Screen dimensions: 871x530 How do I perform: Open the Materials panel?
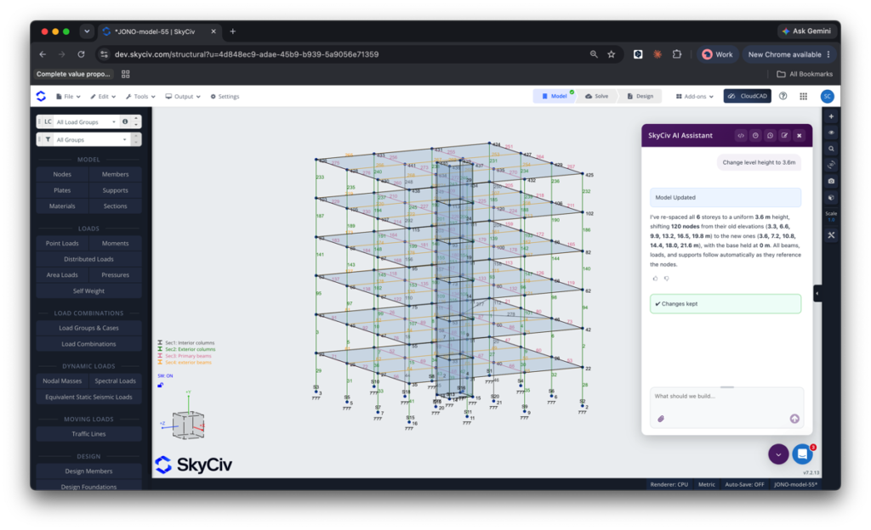point(62,206)
